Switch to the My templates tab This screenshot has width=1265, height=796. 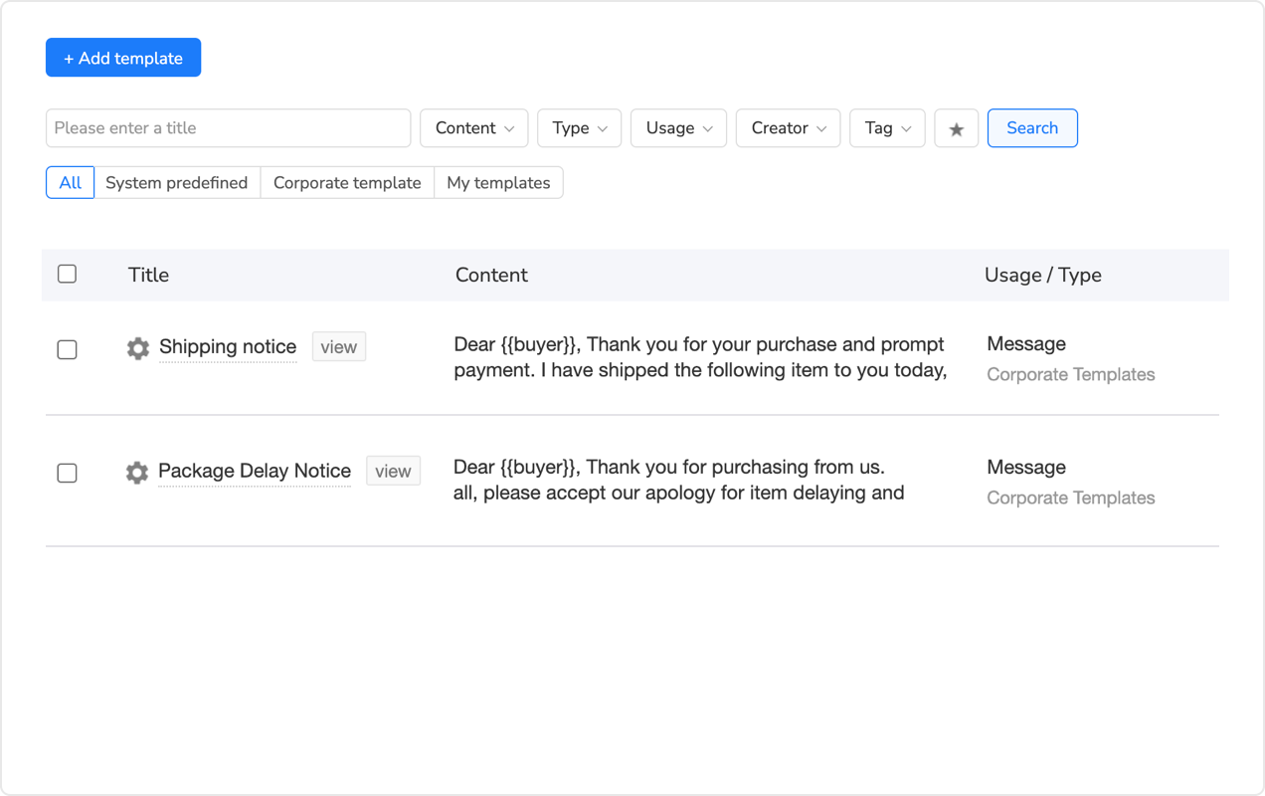[498, 182]
